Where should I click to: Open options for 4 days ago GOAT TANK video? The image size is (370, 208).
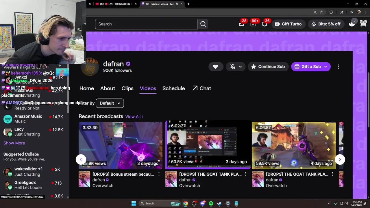332,174
